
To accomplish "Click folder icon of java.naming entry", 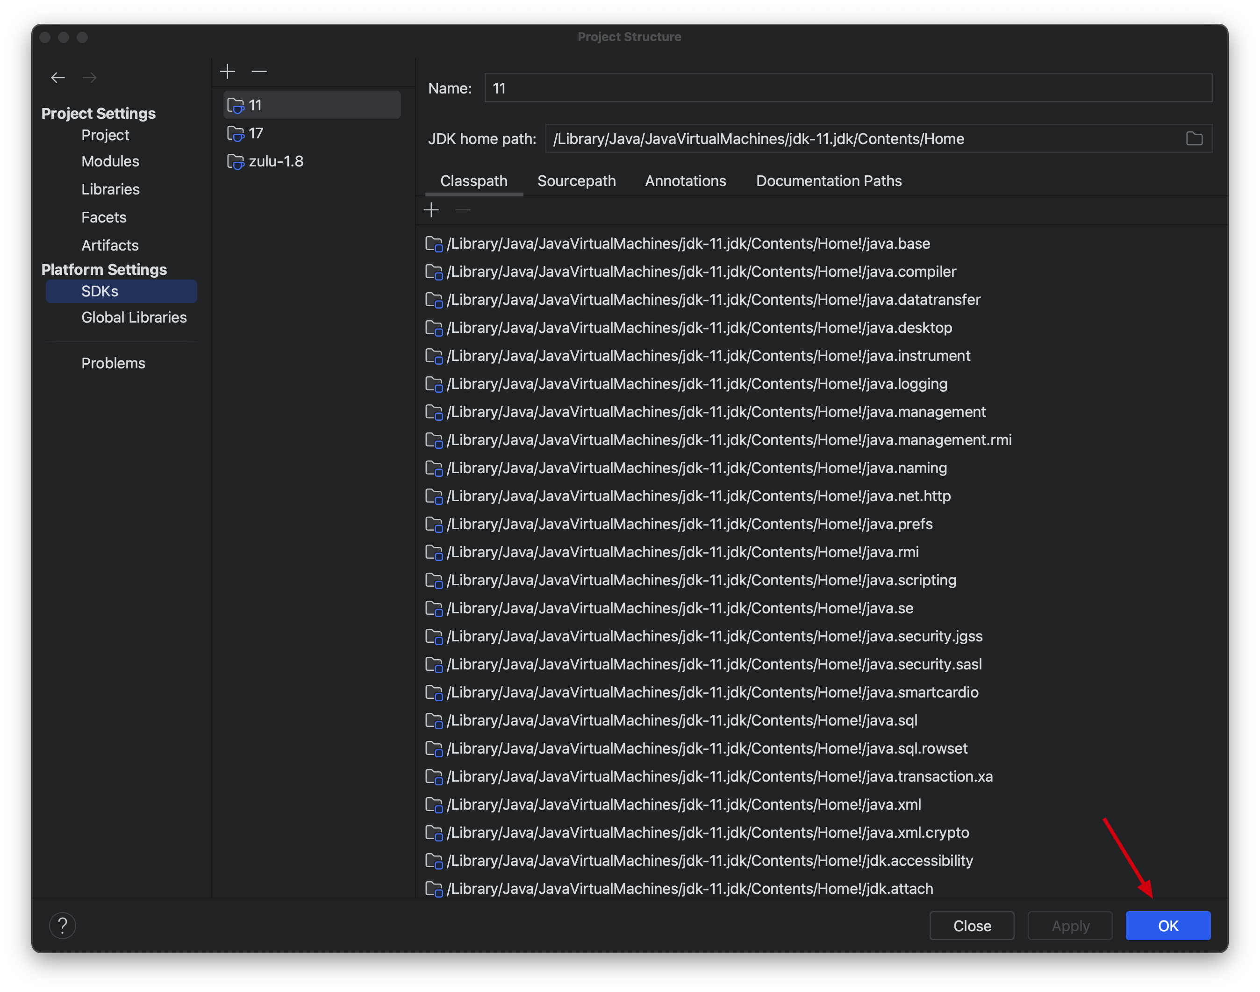I will coord(434,468).
